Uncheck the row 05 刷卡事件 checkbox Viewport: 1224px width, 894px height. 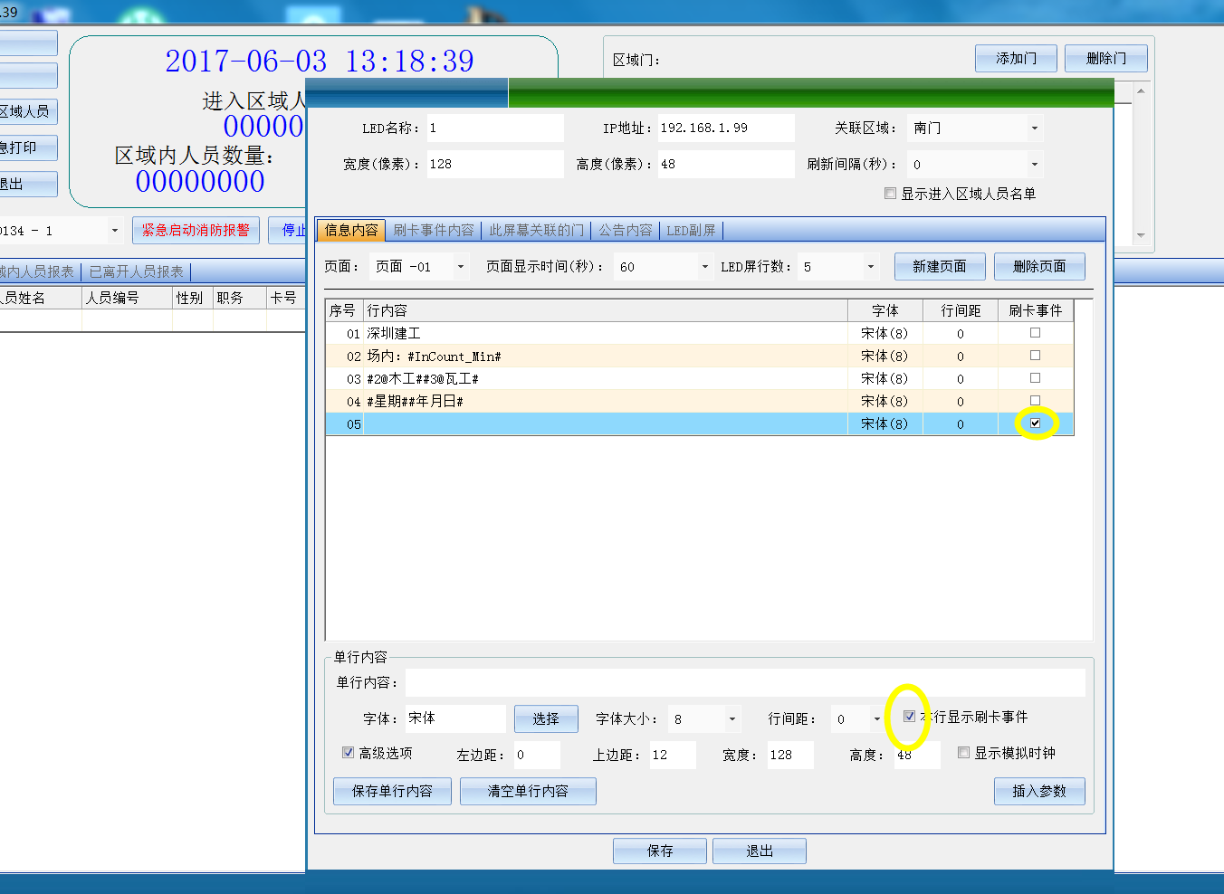pos(1035,423)
